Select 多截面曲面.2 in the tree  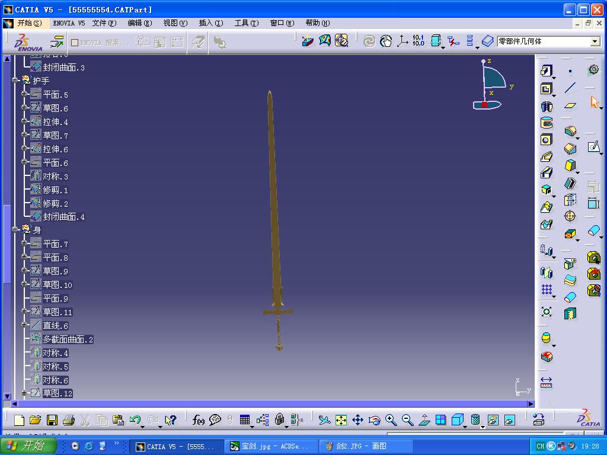68,339
